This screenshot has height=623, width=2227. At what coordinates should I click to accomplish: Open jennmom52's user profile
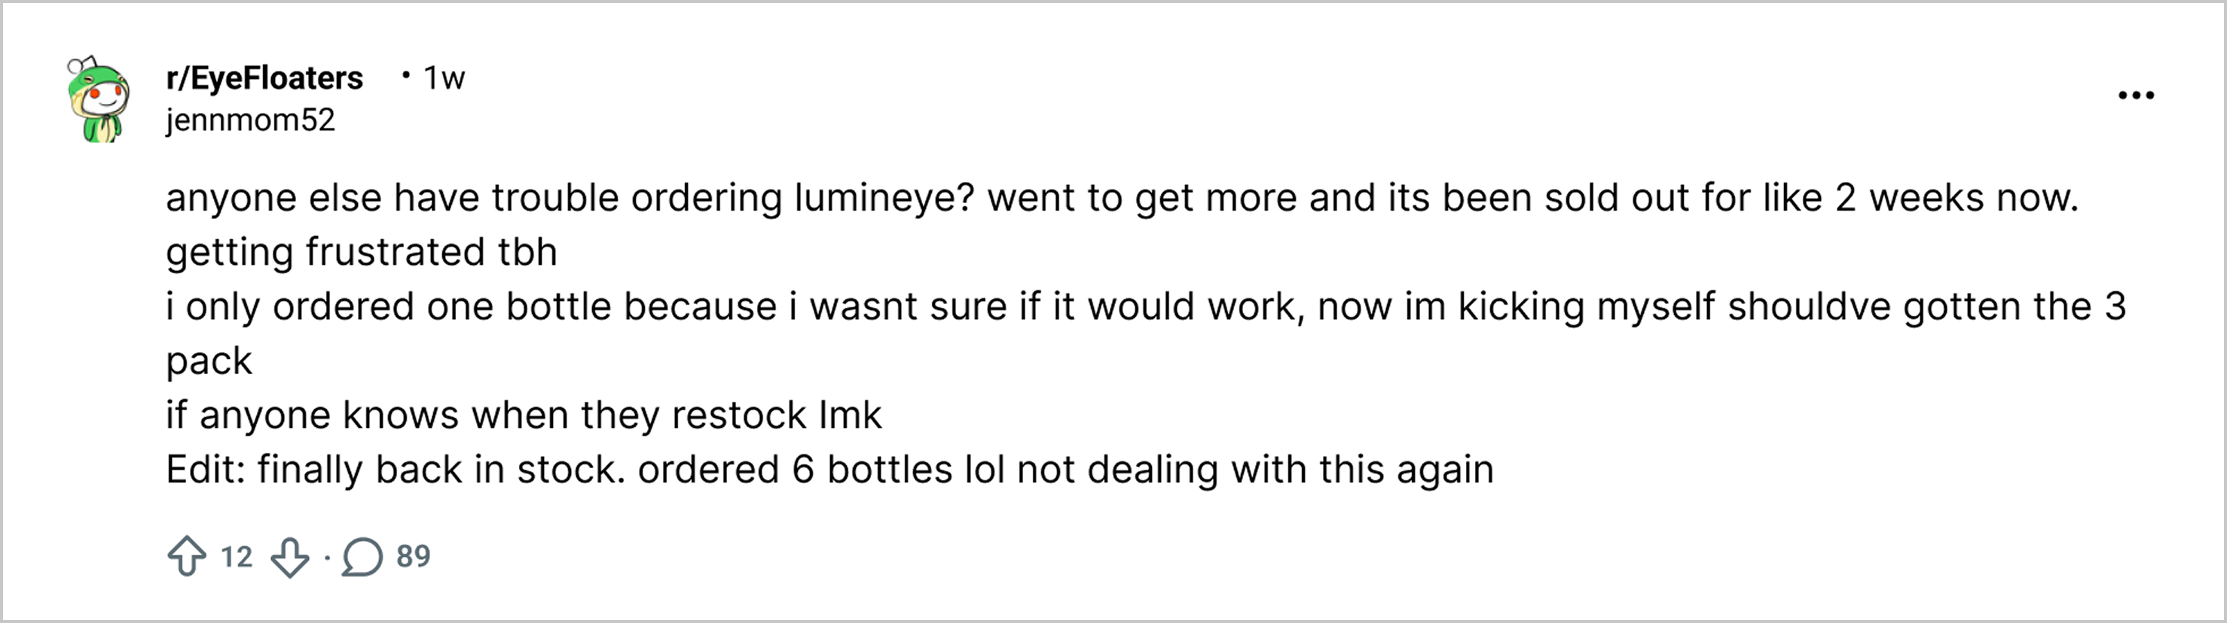pyautogui.click(x=250, y=120)
